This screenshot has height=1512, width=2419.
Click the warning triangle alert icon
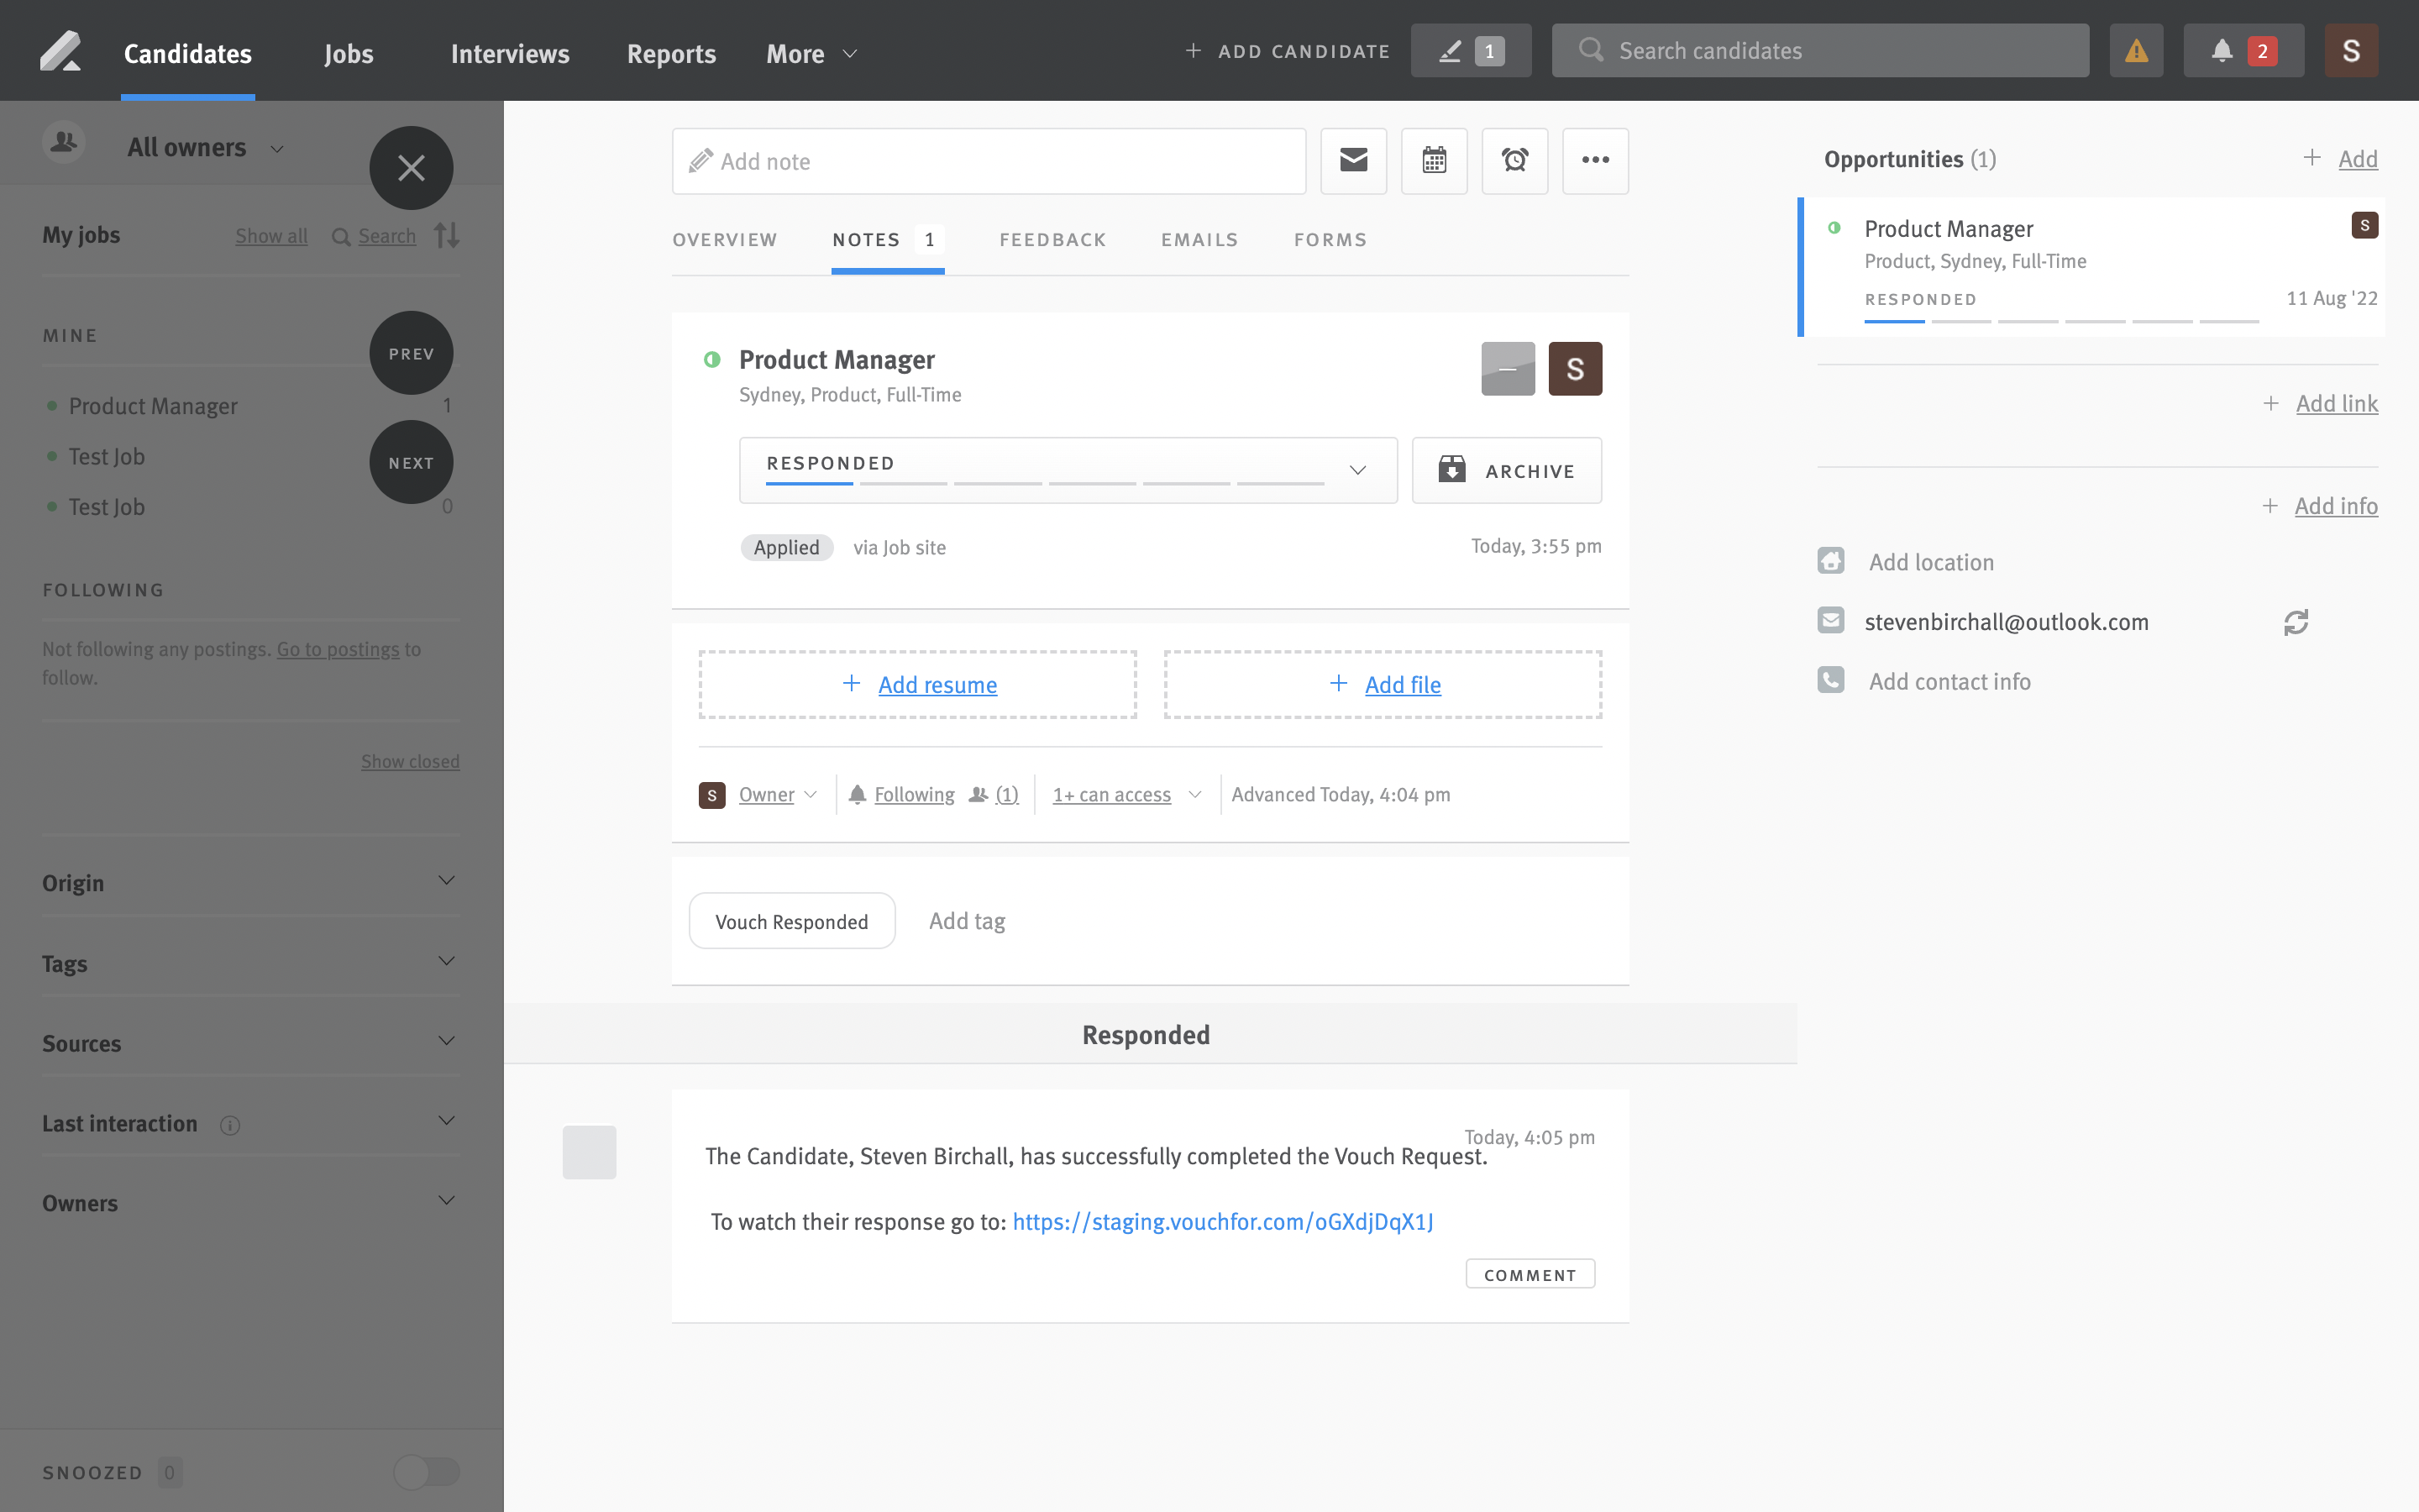click(2136, 51)
